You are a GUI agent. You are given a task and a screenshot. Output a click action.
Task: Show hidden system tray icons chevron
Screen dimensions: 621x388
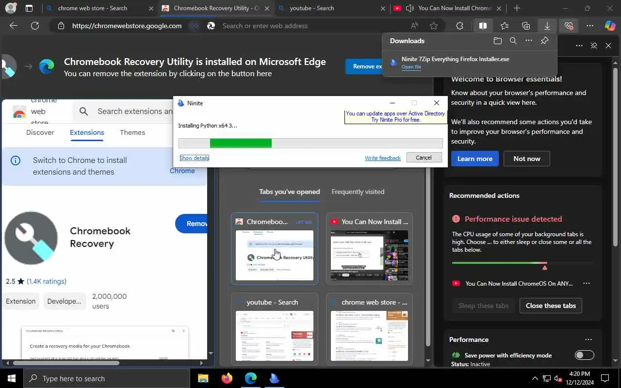[535, 378]
